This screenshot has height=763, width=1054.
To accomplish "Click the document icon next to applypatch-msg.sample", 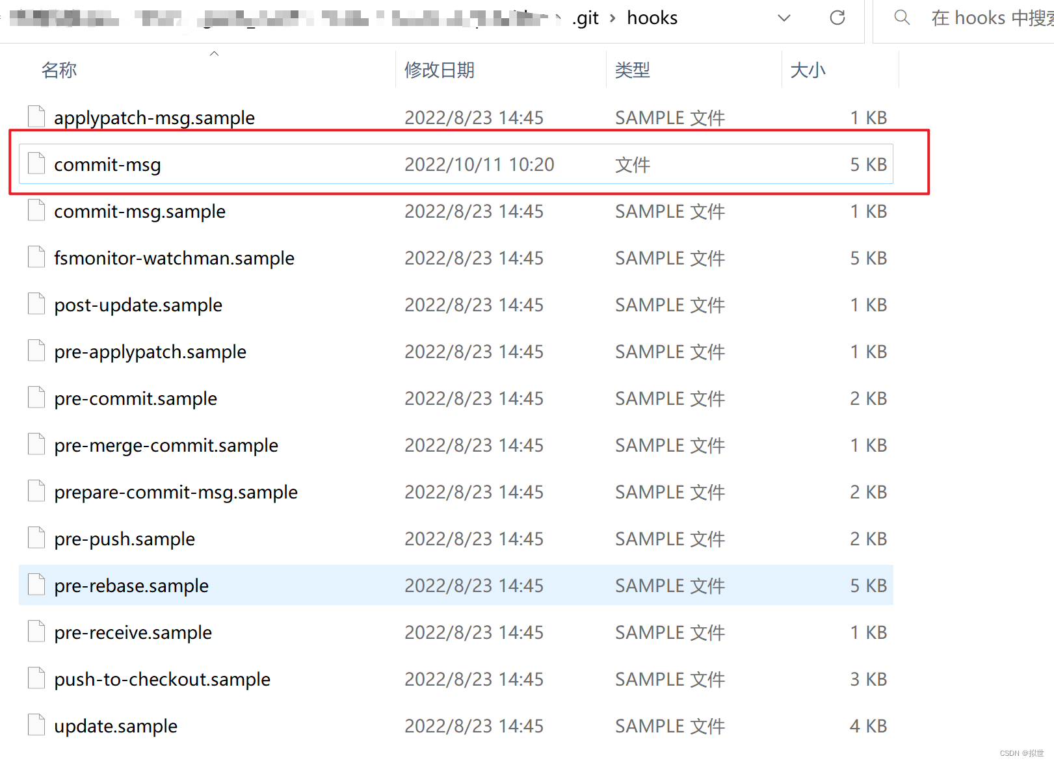I will click(x=36, y=116).
